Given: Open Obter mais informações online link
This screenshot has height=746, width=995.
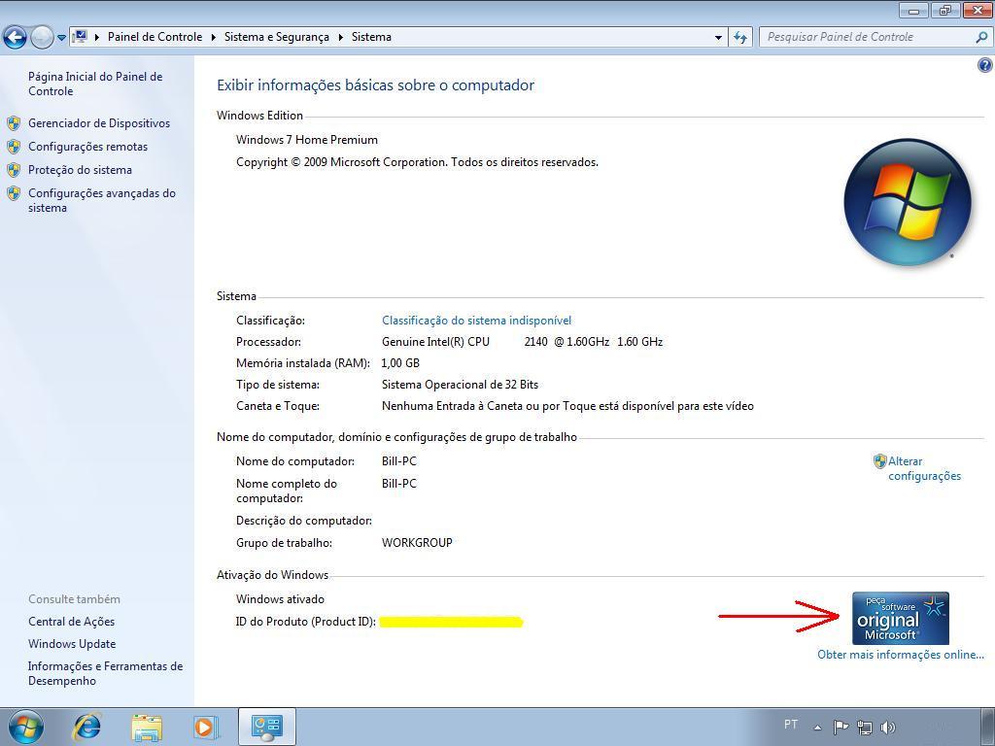Looking at the screenshot, I should coord(901,655).
